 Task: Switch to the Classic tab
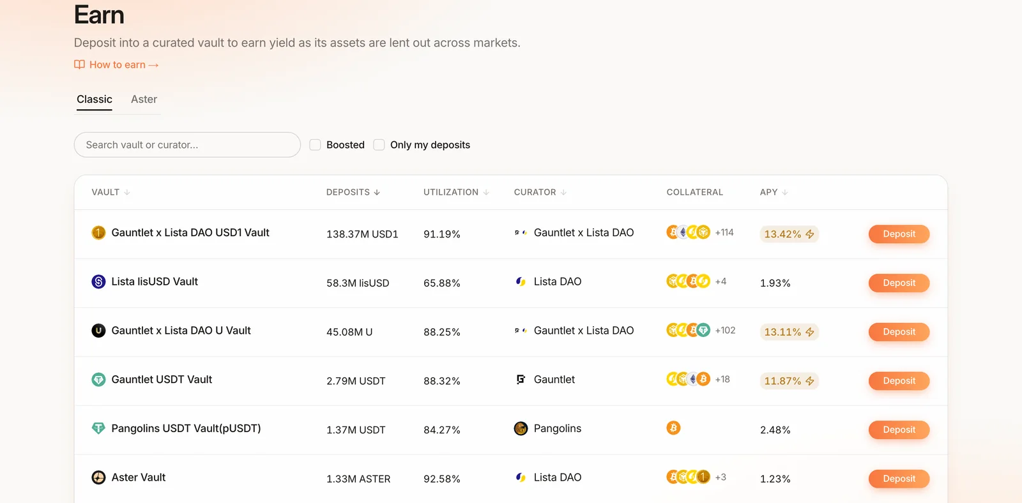(95, 99)
